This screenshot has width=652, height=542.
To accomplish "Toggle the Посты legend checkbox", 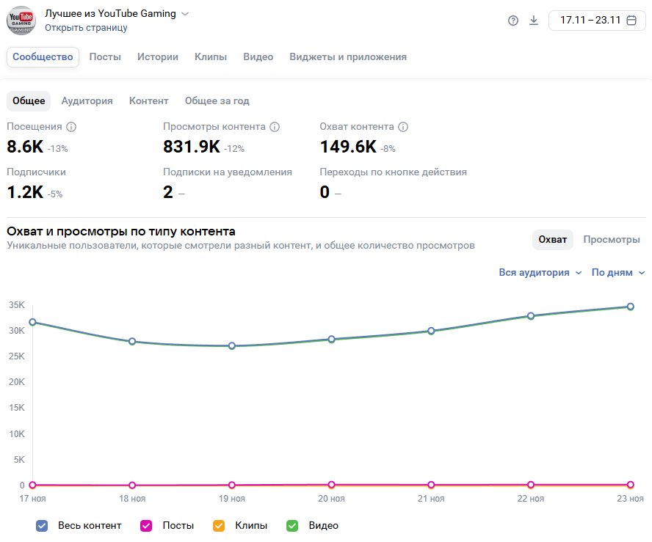I will click(146, 526).
